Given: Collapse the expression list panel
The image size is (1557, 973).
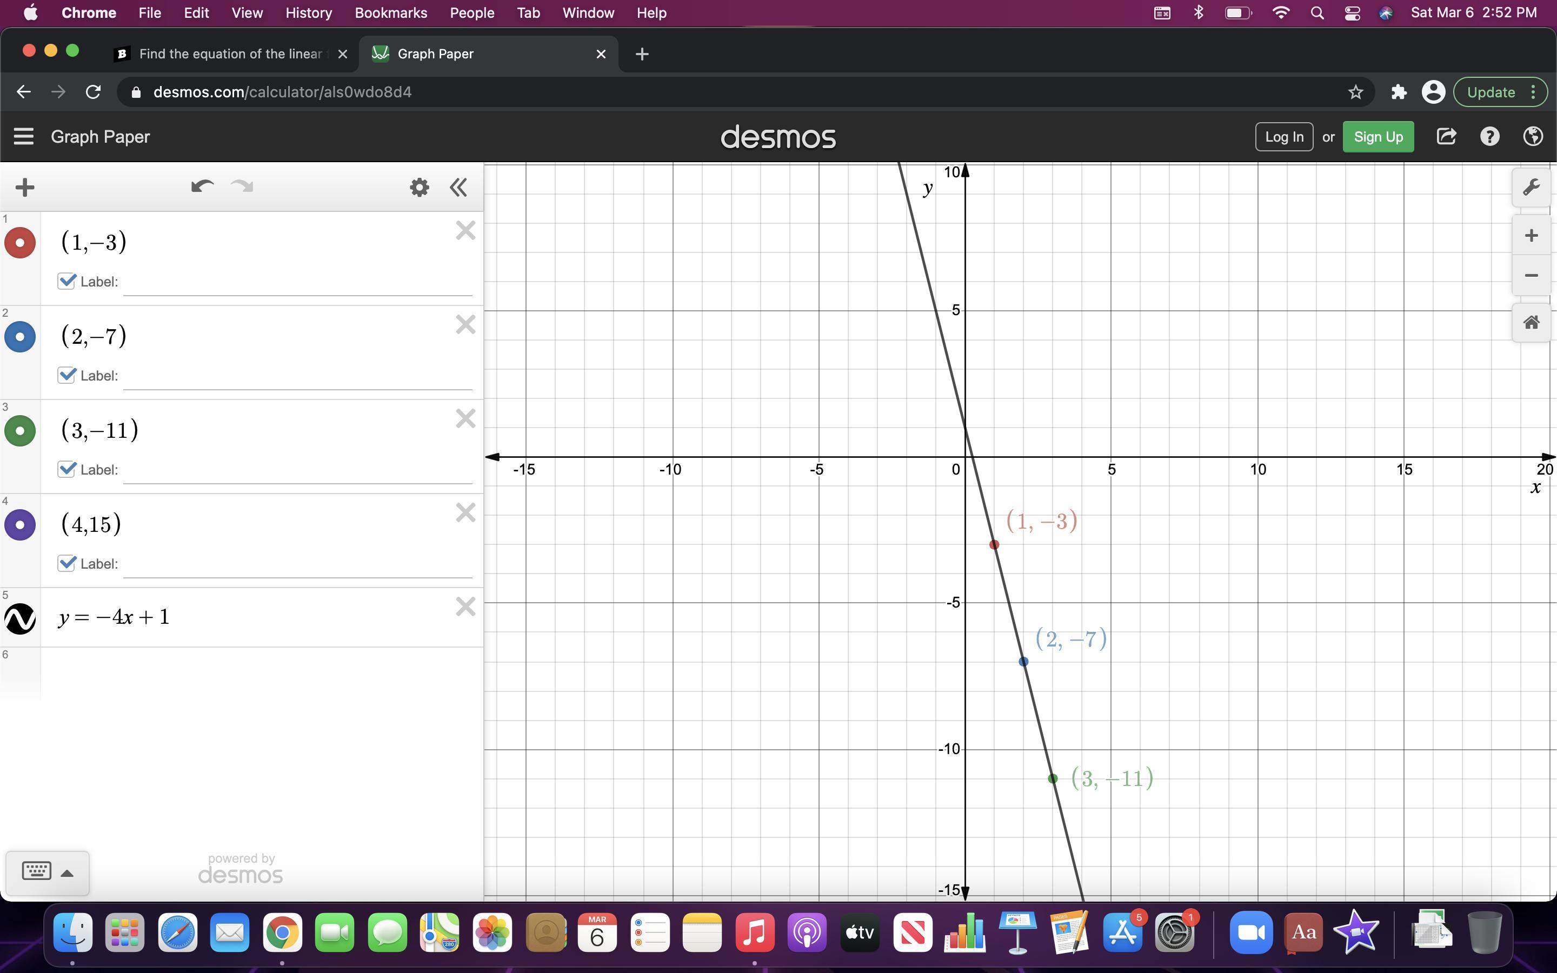Looking at the screenshot, I should click(458, 187).
